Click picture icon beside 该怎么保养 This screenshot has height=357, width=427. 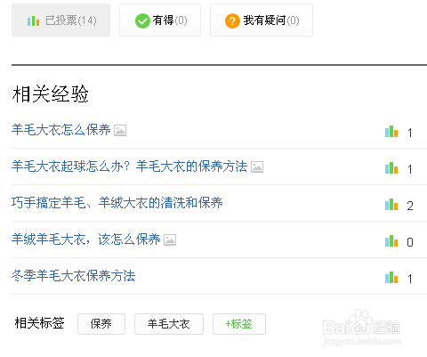point(170,240)
